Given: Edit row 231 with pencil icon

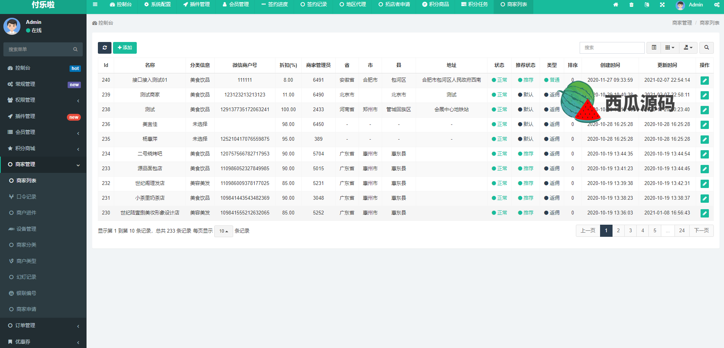Looking at the screenshot, I should pos(705,199).
